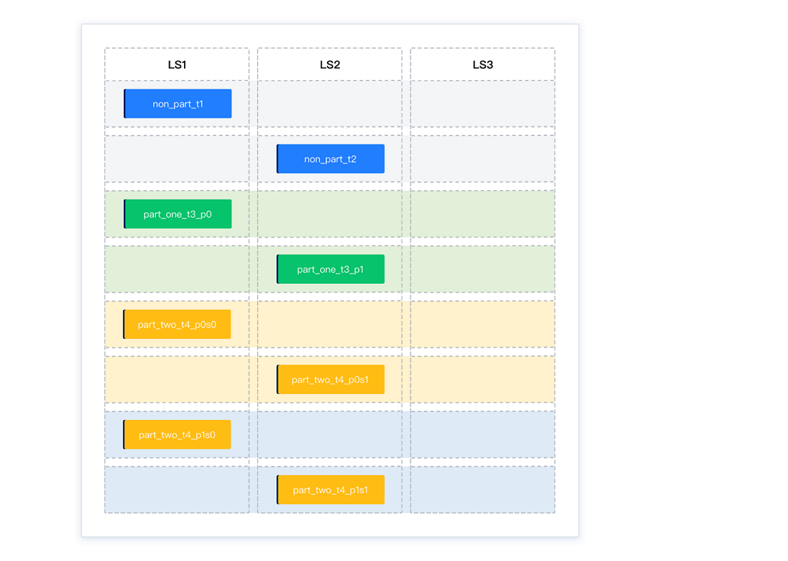
Task: Select the part_two_t4_p1s0 block
Action: pos(177,434)
